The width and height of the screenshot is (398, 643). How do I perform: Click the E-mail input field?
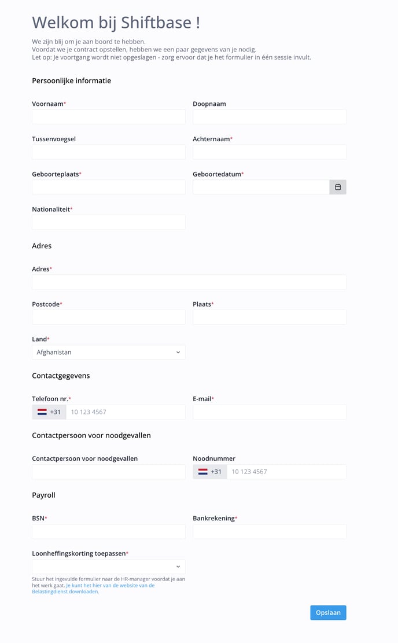[270, 411]
